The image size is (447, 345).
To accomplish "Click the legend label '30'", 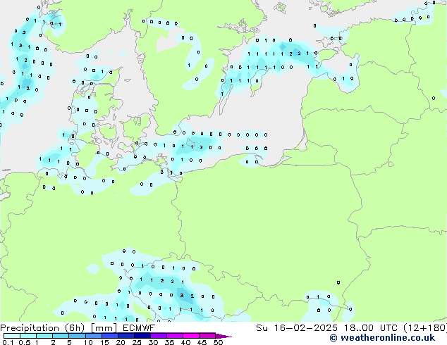I will click(153, 342).
